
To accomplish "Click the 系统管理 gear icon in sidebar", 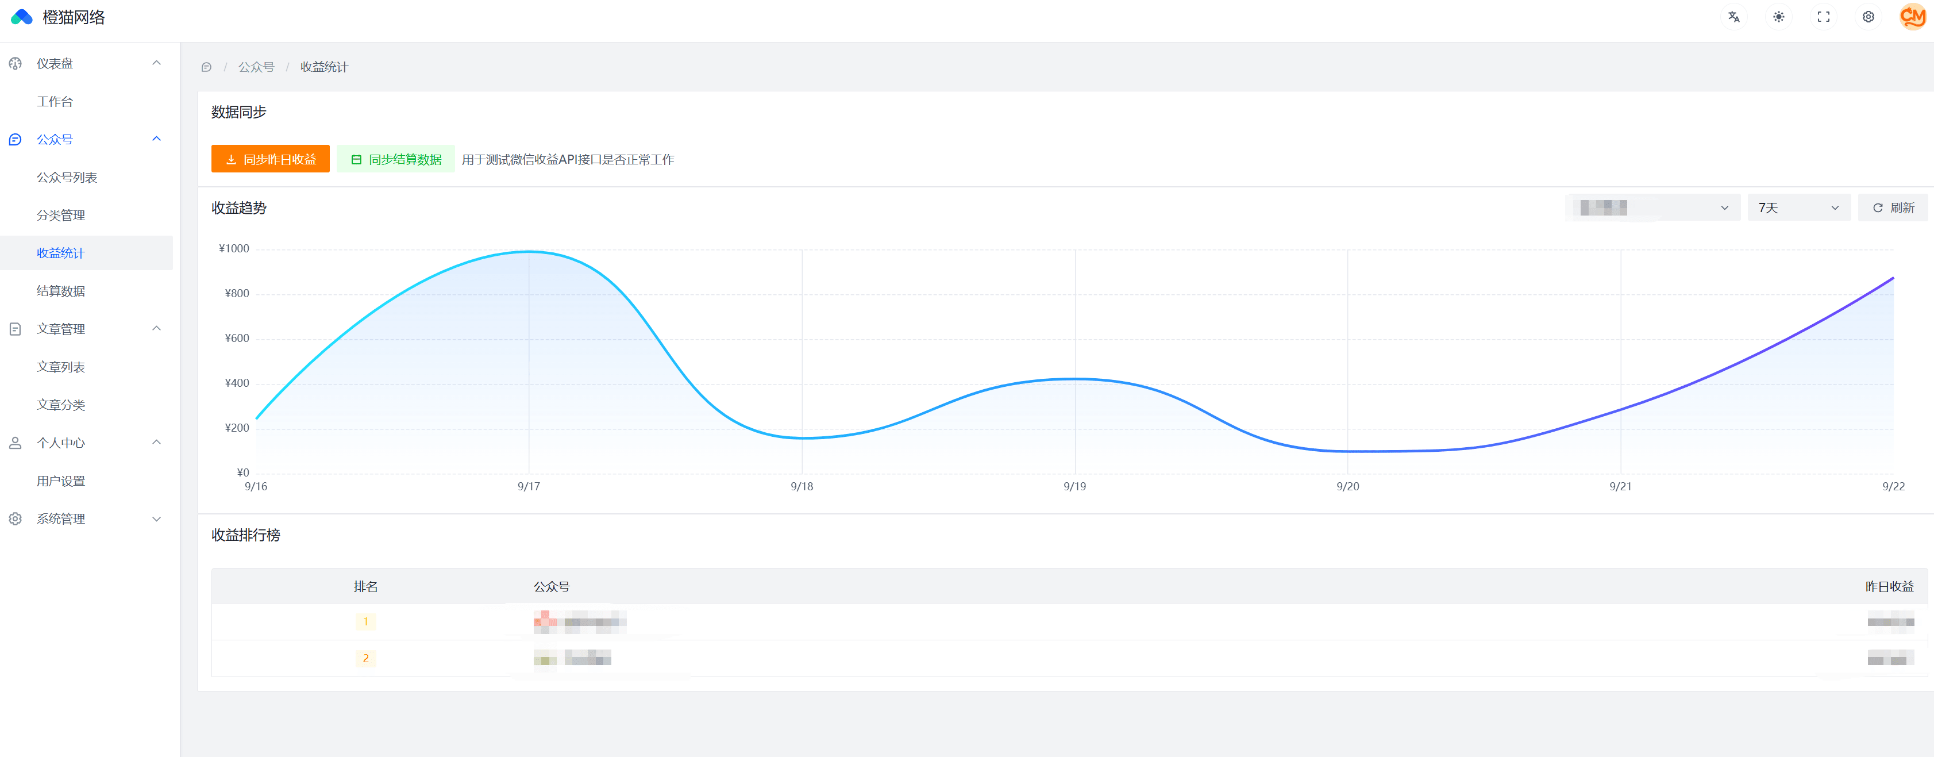I will (x=15, y=519).
